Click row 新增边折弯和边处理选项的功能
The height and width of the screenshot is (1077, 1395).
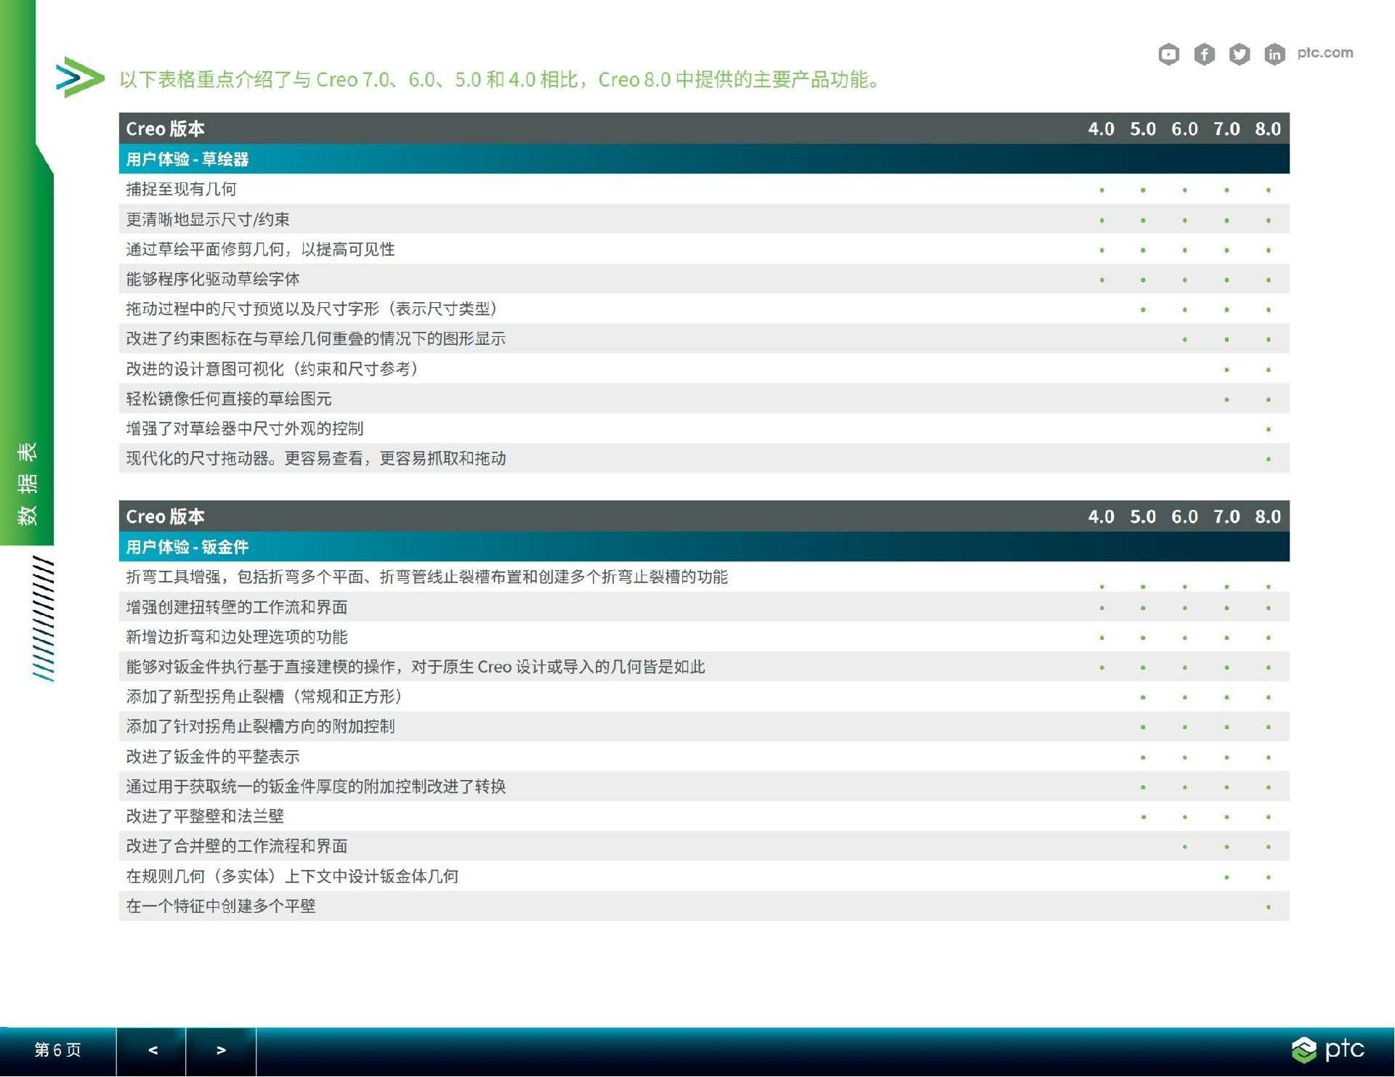tap(704, 637)
